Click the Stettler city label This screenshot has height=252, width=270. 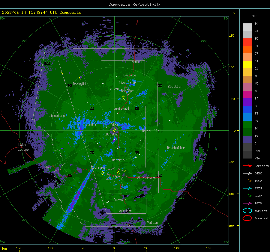[175, 87]
